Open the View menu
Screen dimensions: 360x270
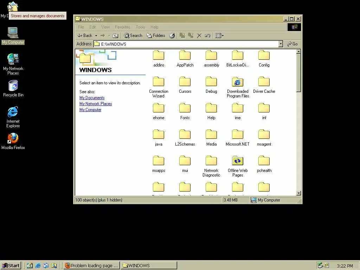pyautogui.click(x=105, y=27)
